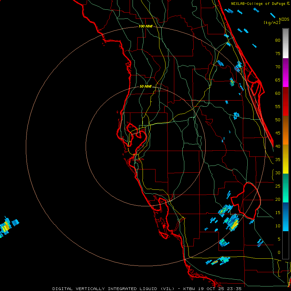Select the 80 value on the VIL scale

click(x=278, y=40)
